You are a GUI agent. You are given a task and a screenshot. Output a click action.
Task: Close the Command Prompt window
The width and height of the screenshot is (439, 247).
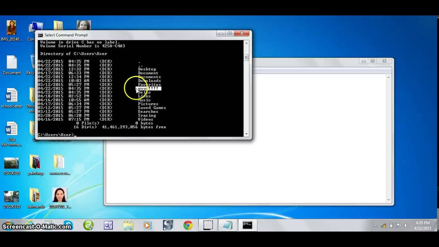tap(242, 34)
